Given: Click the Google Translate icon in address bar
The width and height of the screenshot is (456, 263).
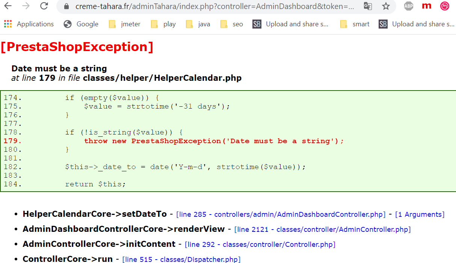Looking at the screenshot, I should click(x=368, y=6).
